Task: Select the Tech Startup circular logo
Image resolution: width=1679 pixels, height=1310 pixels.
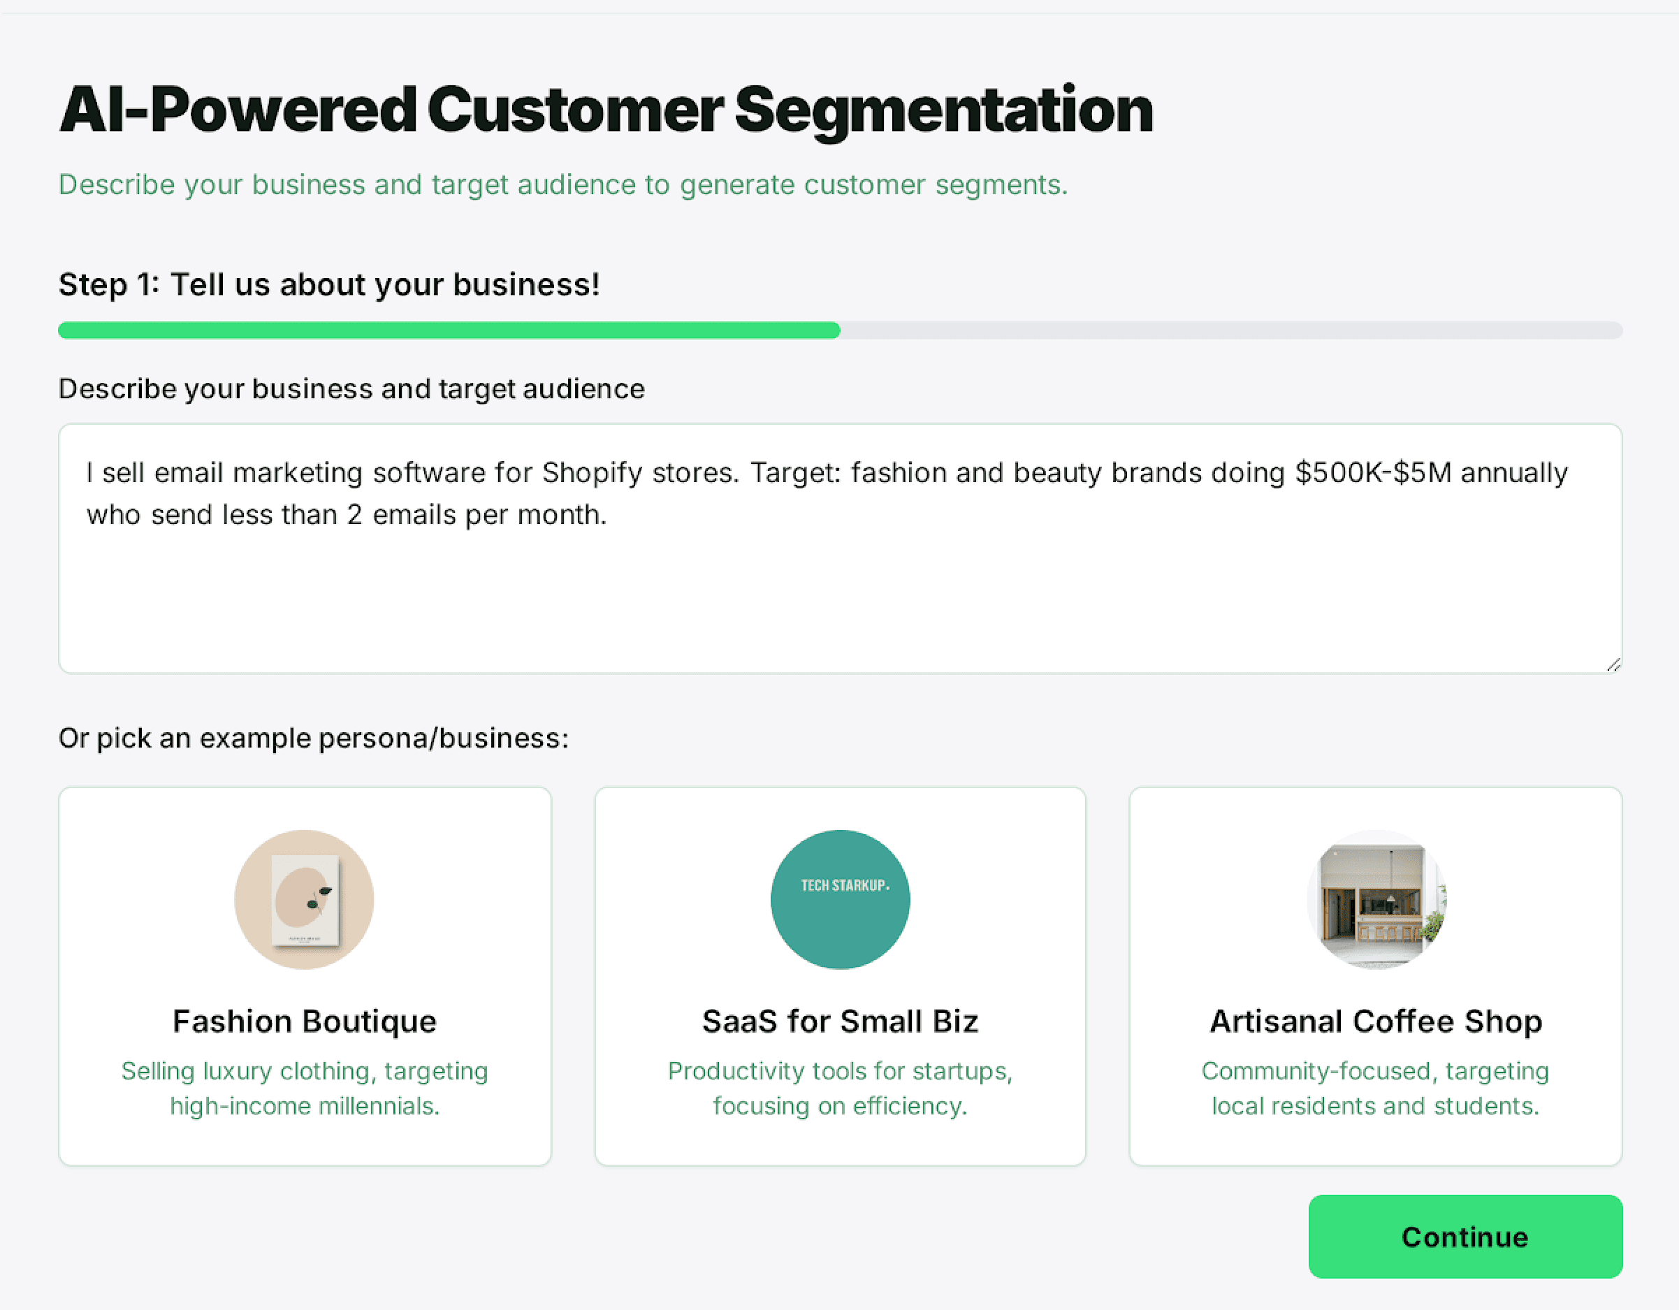Action: click(840, 899)
